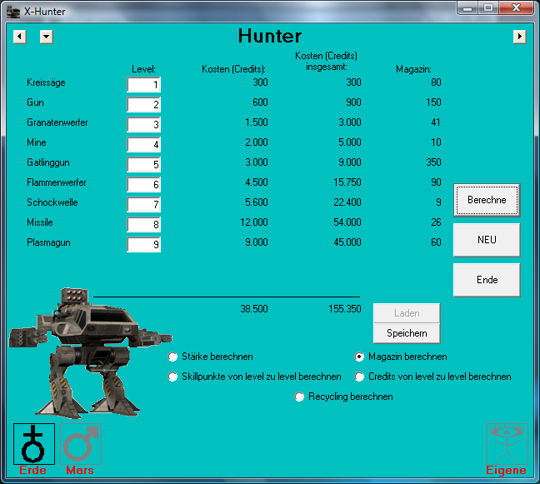Image resolution: width=540 pixels, height=484 pixels.
Task: Click the Granatenwerfer weapon label
Action: 57,122
